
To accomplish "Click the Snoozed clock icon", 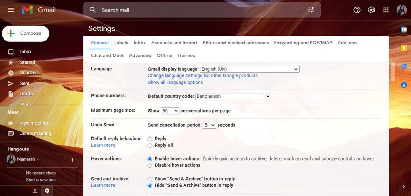I will click(11, 73).
